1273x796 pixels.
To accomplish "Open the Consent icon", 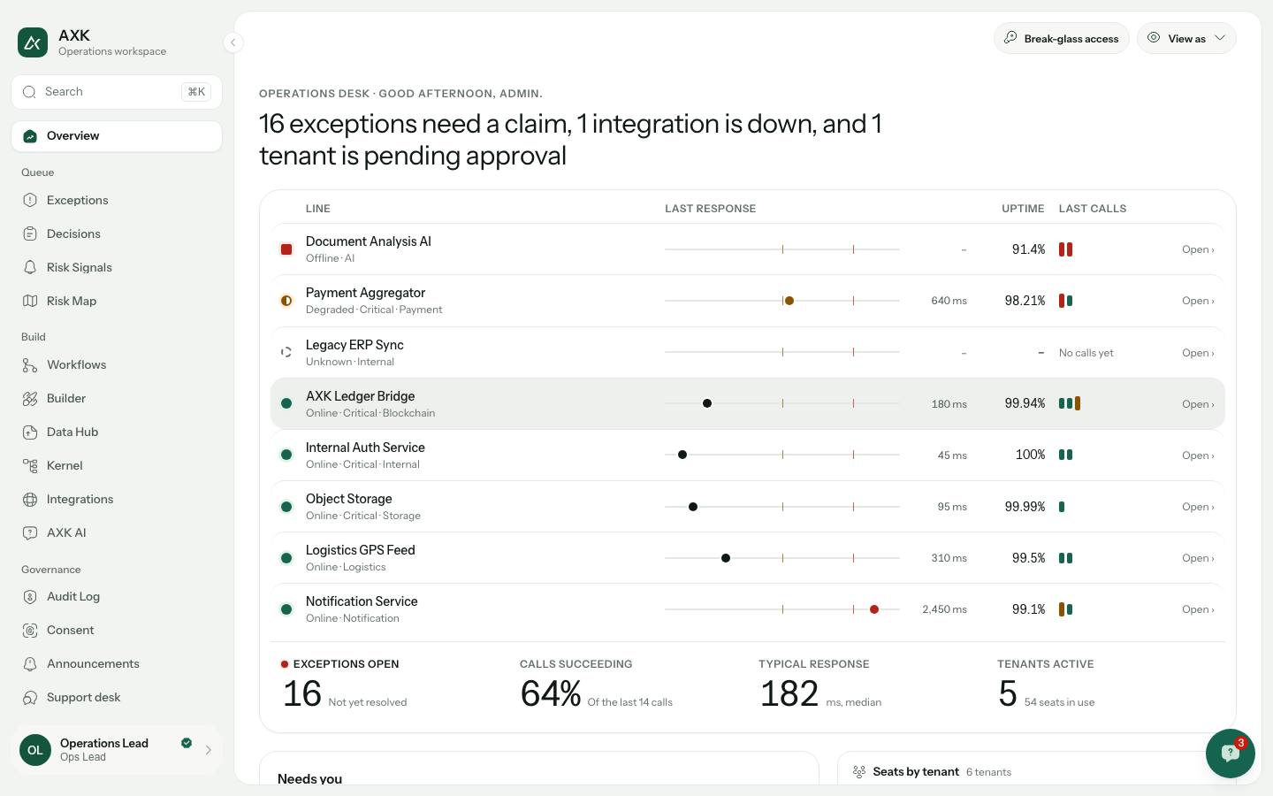I will pyautogui.click(x=30, y=631).
